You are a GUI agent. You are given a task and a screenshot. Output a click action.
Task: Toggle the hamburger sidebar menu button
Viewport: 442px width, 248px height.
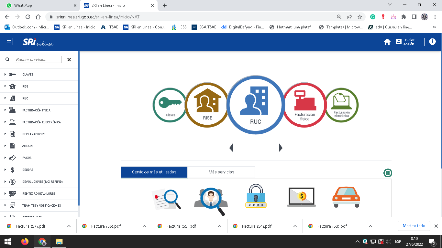tap(9, 42)
